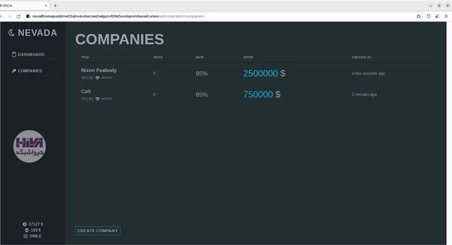Restore the browser window size
Image resolution: width=452 pixels, height=245 pixels.
coord(439,6)
